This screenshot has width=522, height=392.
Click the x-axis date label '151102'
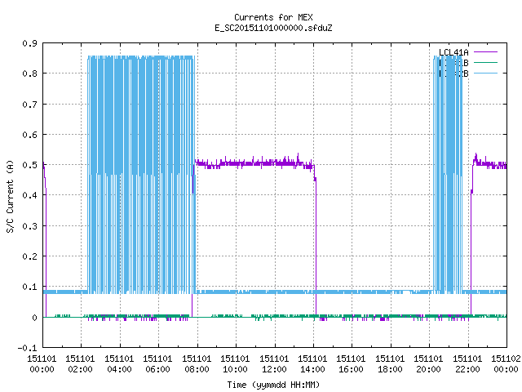coord(506,359)
